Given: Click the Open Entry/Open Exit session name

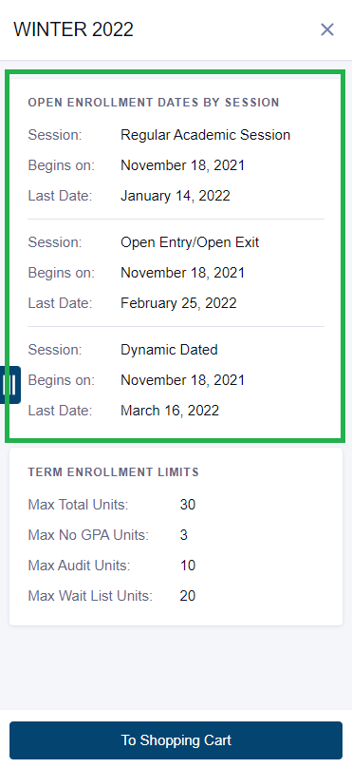Looking at the screenshot, I should [x=190, y=242].
